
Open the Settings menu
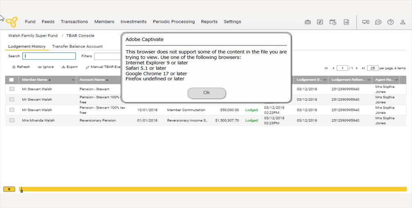[x=232, y=22]
